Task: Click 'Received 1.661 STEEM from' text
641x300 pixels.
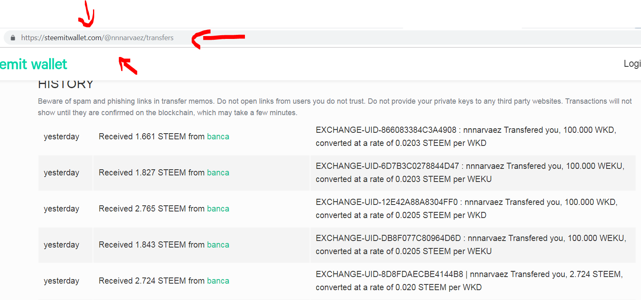Action: (x=152, y=136)
